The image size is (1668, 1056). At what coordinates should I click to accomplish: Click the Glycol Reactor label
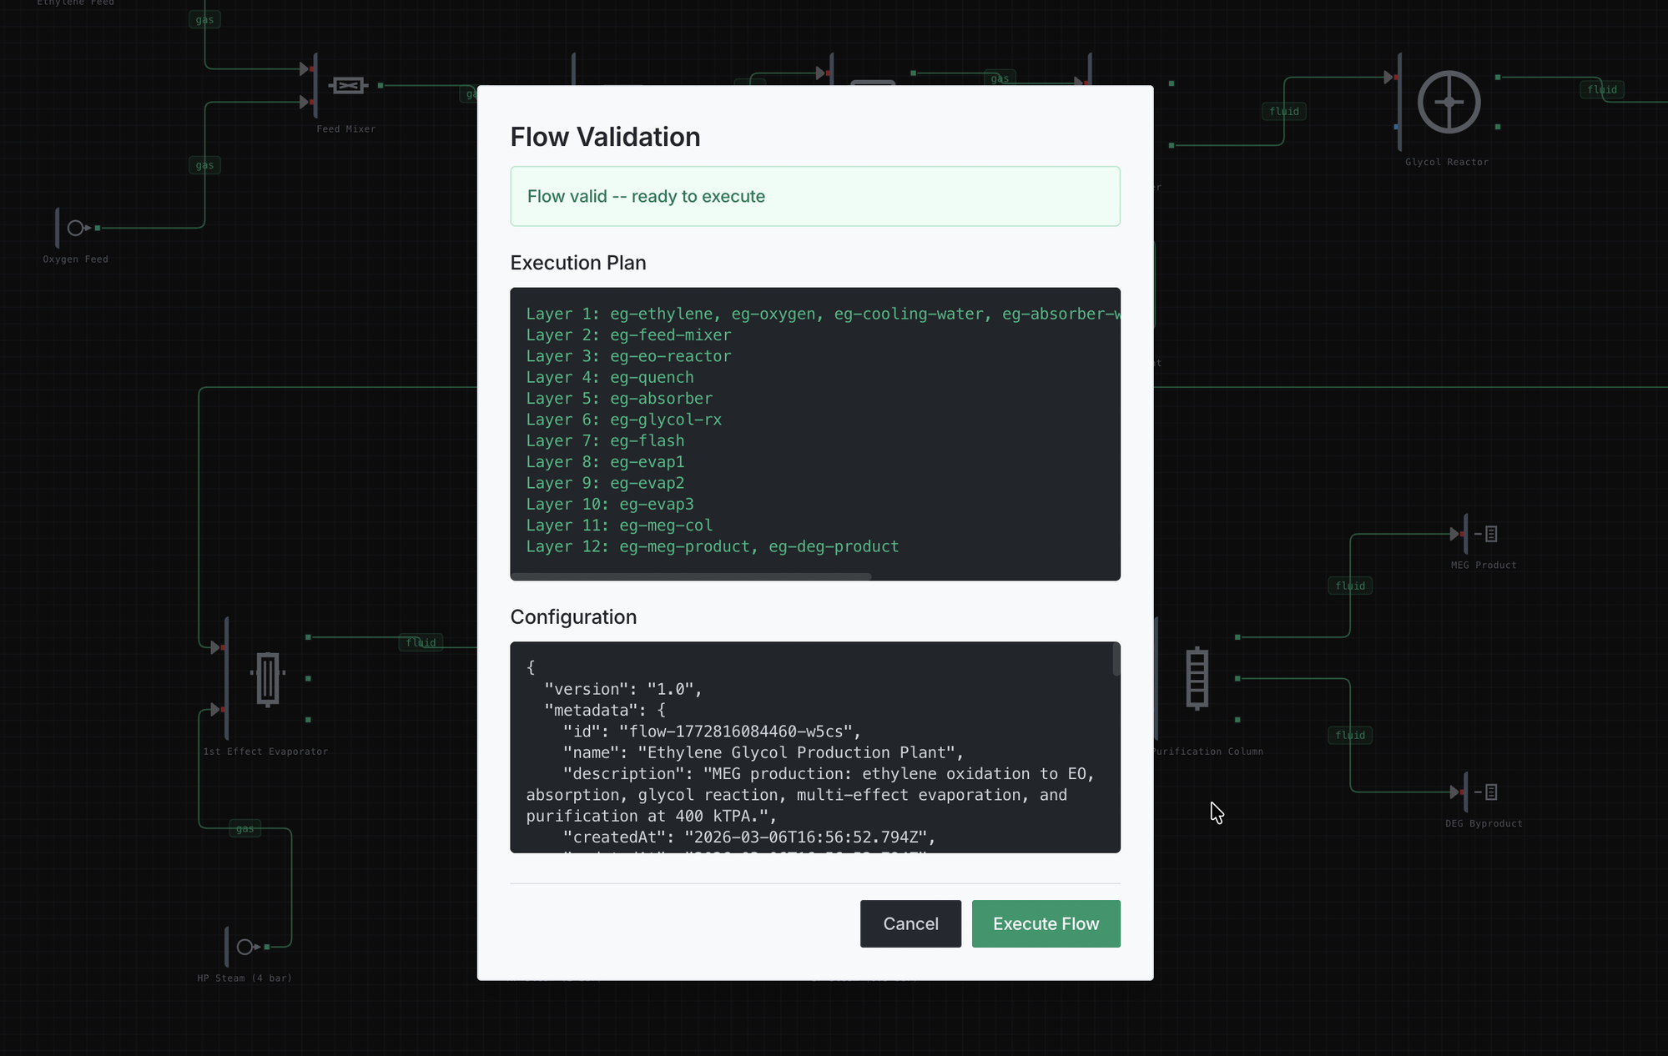1447,162
